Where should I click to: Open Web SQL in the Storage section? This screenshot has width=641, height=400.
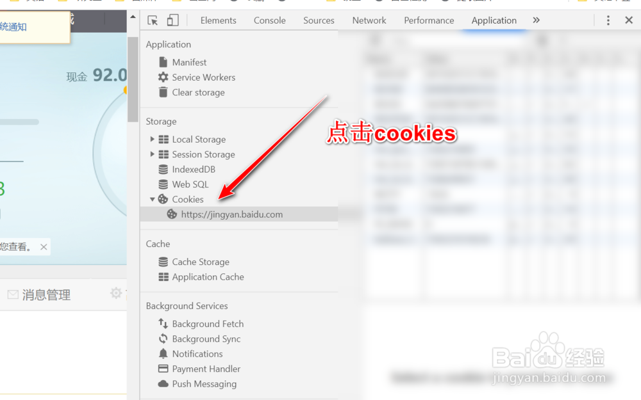(x=190, y=184)
